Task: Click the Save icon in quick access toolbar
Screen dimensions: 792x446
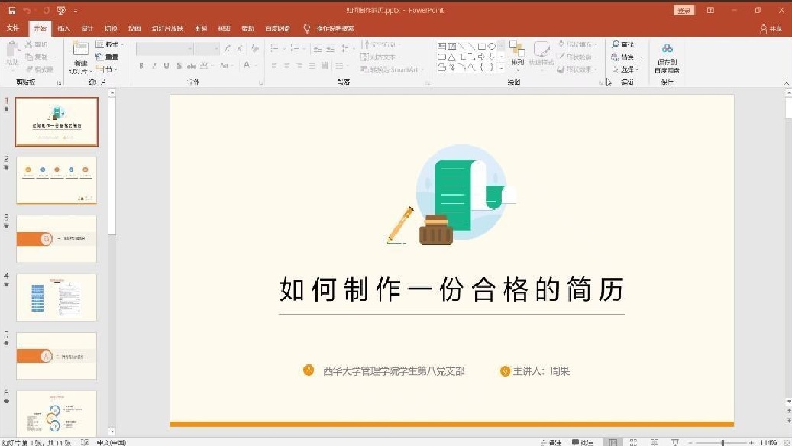Action: click(x=11, y=11)
